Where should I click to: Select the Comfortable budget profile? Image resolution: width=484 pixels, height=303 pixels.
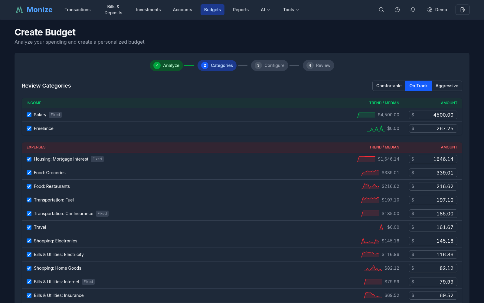pyautogui.click(x=389, y=86)
